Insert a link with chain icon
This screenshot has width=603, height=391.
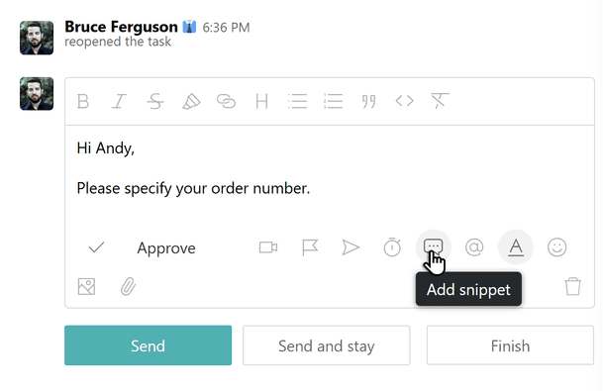pos(226,101)
